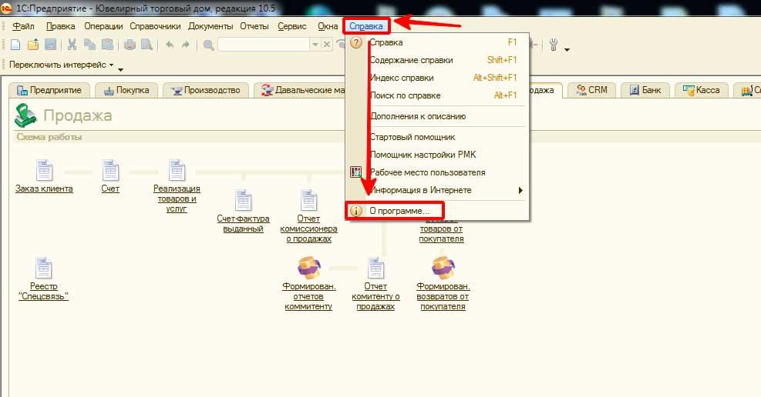Select Стартовый помощник menu entry
This screenshot has height=397, width=761.
point(437,137)
